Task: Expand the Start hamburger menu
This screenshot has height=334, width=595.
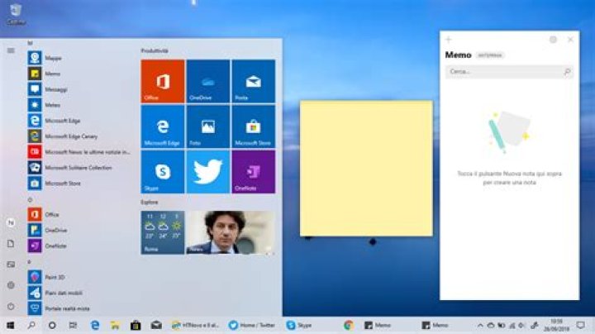Action: click(11, 50)
